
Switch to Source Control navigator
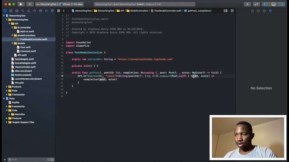click(11, 11)
